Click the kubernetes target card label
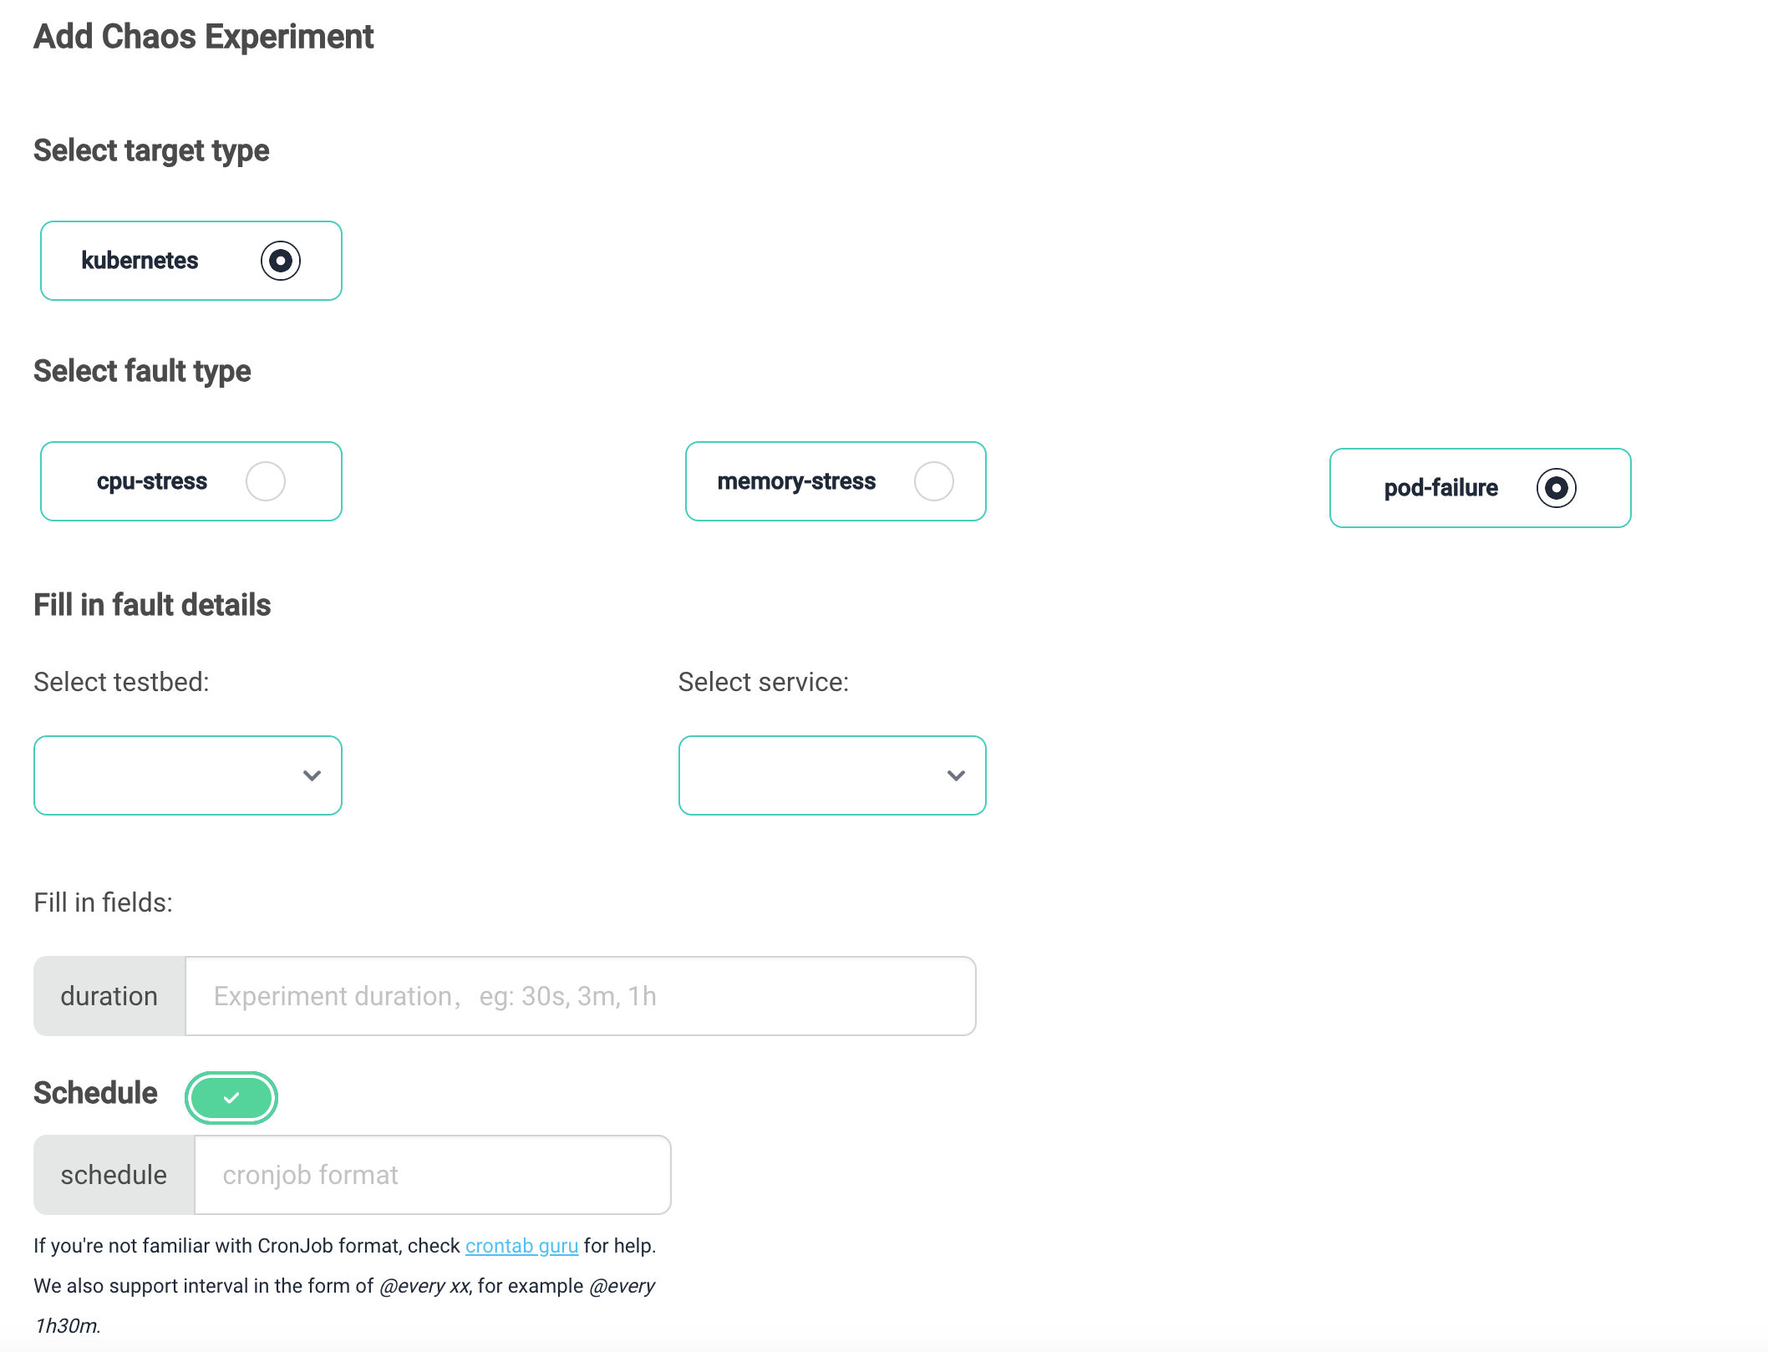 [x=140, y=261]
